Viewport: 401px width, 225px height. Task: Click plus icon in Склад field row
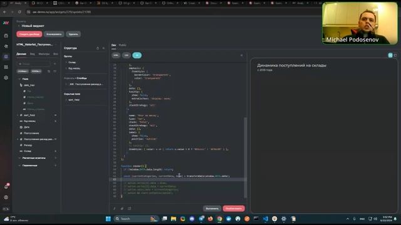click(55, 151)
